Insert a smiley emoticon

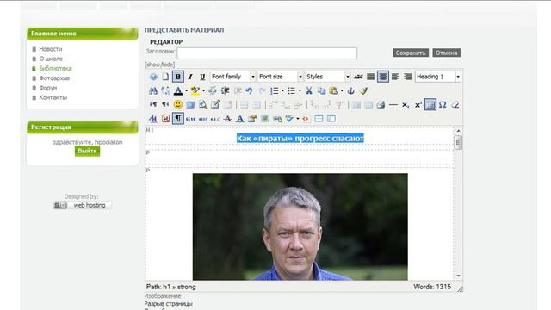coord(178,104)
